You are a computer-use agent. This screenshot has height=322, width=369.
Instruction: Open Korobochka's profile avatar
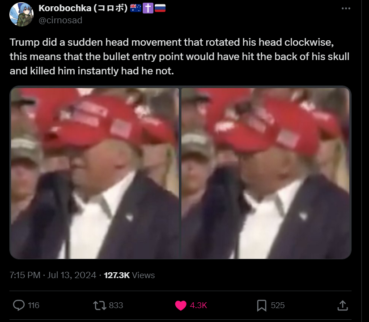pos(21,14)
